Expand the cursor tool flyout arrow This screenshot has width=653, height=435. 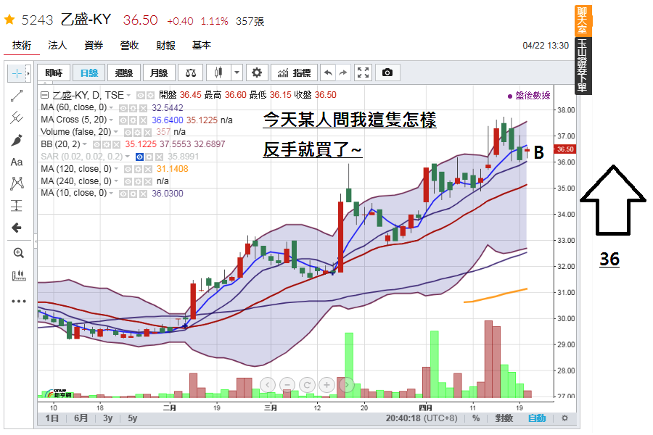[28, 74]
